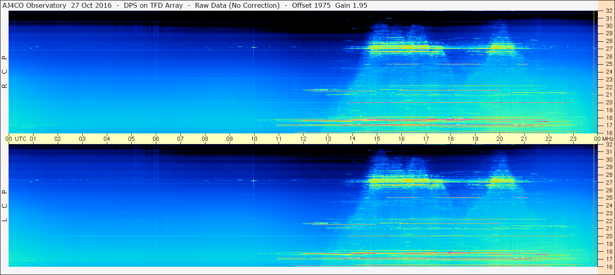Click the 'AJ4CO Observatory' title text

[35, 5]
